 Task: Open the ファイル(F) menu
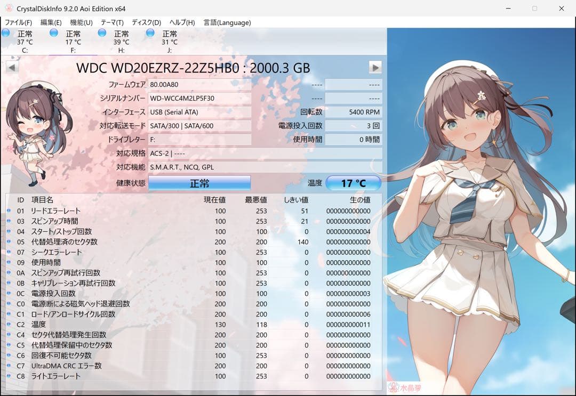pos(18,22)
